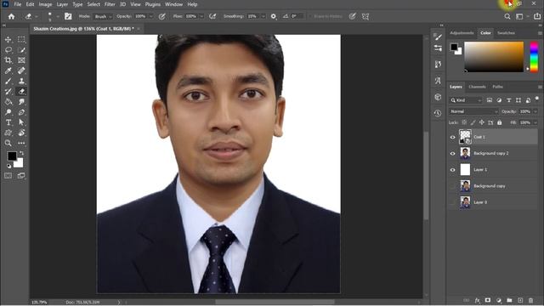Expand the layer Fill dropdown arrow
The width and height of the screenshot is (544, 306).
click(535, 122)
